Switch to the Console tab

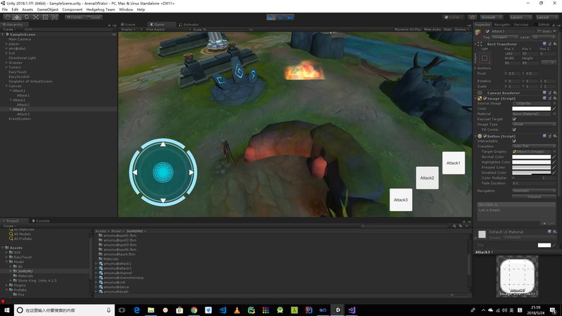pyautogui.click(x=40, y=221)
